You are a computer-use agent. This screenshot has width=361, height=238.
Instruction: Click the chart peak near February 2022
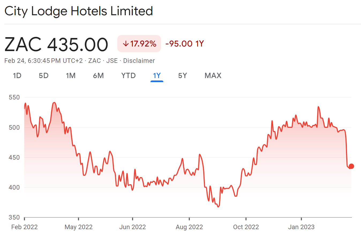tap(25, 103)
